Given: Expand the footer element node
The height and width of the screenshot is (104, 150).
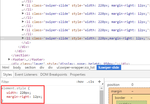Looking at the screenshot, I should 9,60.
